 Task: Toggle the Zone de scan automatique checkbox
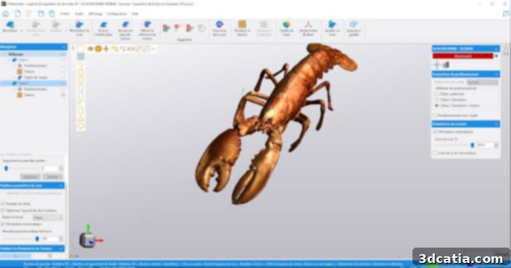pyautogui.click(x=435, y=153)
